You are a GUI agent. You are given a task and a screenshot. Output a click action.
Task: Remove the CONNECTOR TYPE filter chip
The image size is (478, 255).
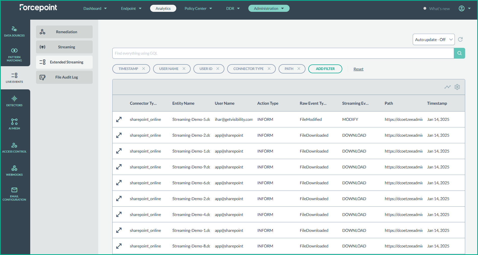pos(269,69)
